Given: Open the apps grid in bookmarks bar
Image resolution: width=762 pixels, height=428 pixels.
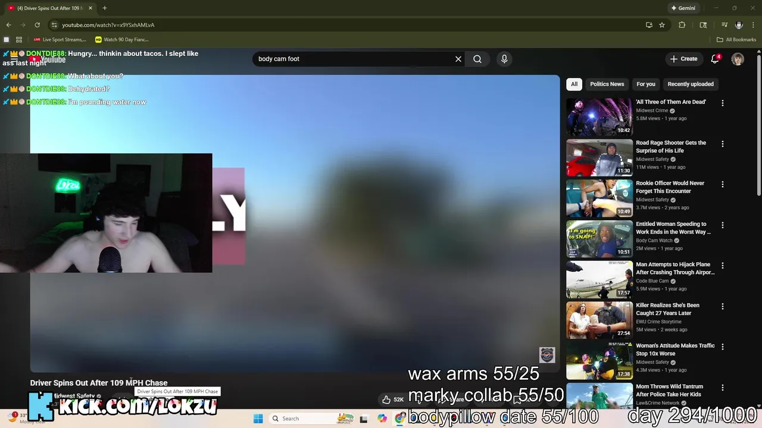Looking at the screenshot, I should (x=19, y=40).
